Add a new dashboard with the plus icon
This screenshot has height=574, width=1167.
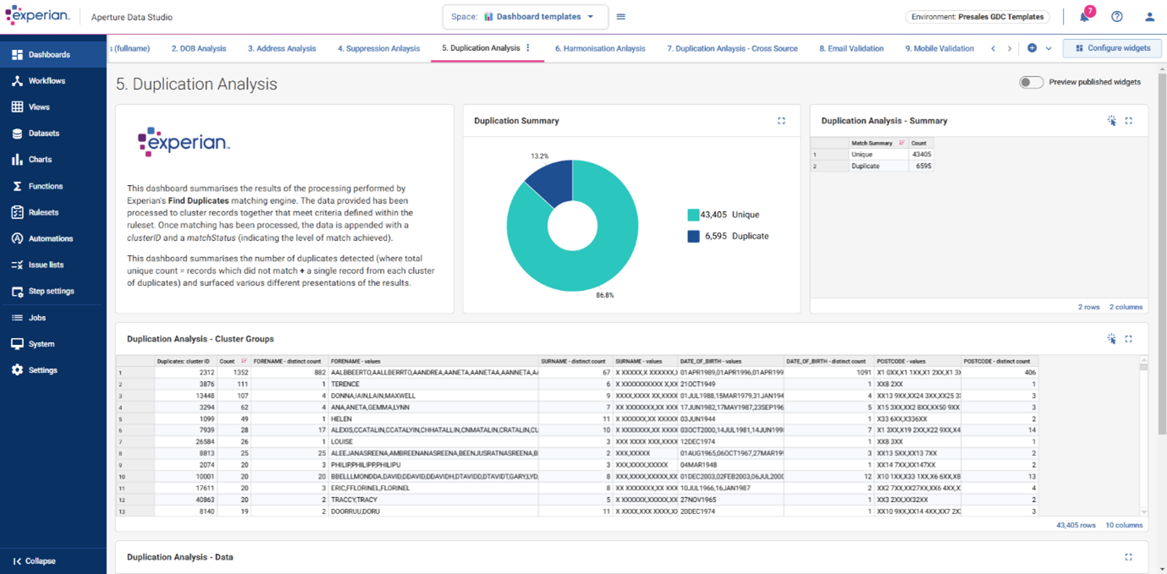(x=1031, y=48)
